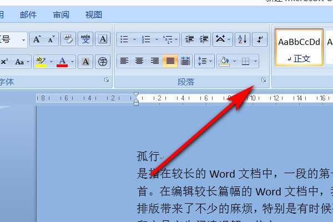Switch to the 审阅 tab
Image resolution: width=333 pixels, height=222 pixels.
pos(62,15)
